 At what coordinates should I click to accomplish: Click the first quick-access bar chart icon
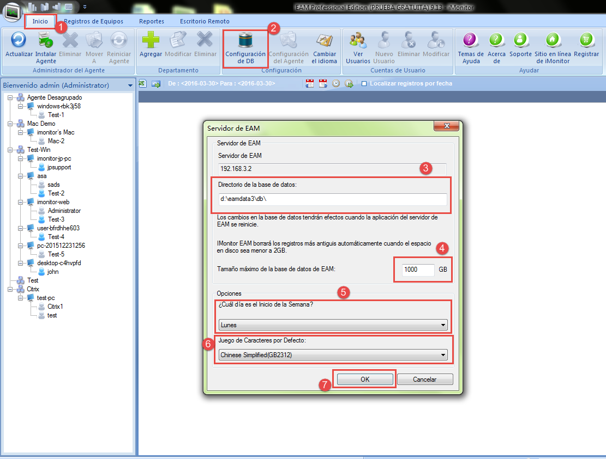click(33, 7)
